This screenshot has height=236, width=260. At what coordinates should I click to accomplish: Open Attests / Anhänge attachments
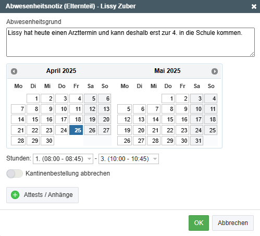tap(42, 195)
